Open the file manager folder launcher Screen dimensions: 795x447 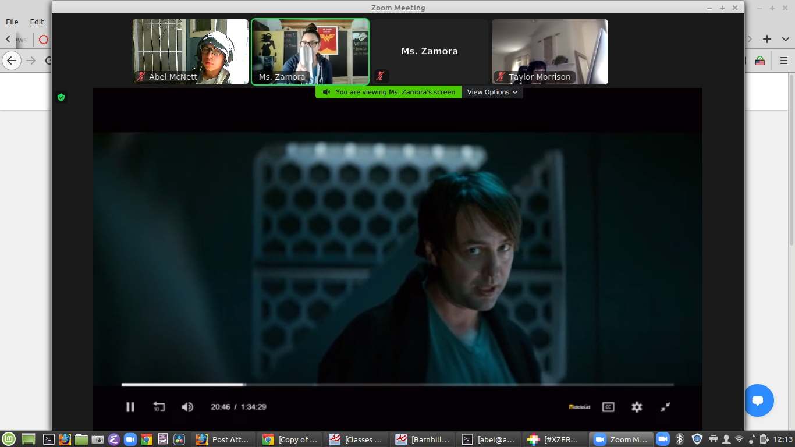81,439
